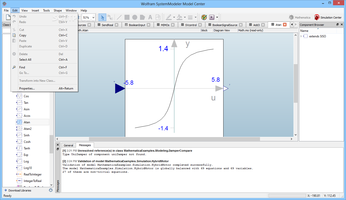Switch to the Add3 tab
The image size is (346, 200).
tap(257, 25)
